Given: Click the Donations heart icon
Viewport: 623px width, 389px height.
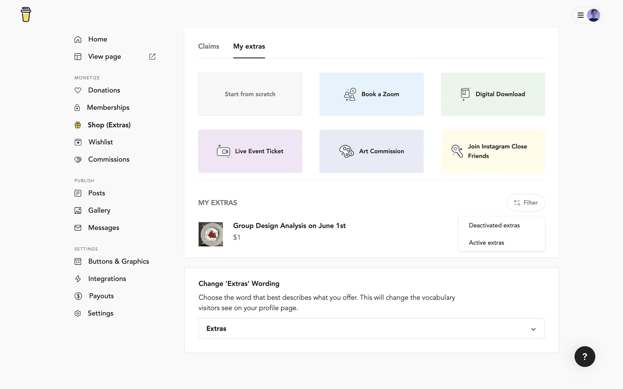Looking at the screenshot, I should [78, 90].
